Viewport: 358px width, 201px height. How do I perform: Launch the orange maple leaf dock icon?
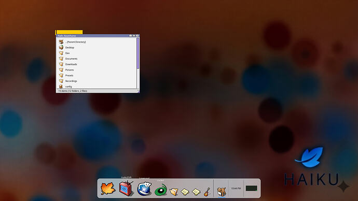tap(107, 189)
